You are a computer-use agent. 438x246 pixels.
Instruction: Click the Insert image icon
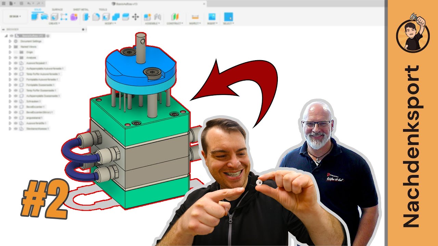pyautogui.click(x=212, y=16)
